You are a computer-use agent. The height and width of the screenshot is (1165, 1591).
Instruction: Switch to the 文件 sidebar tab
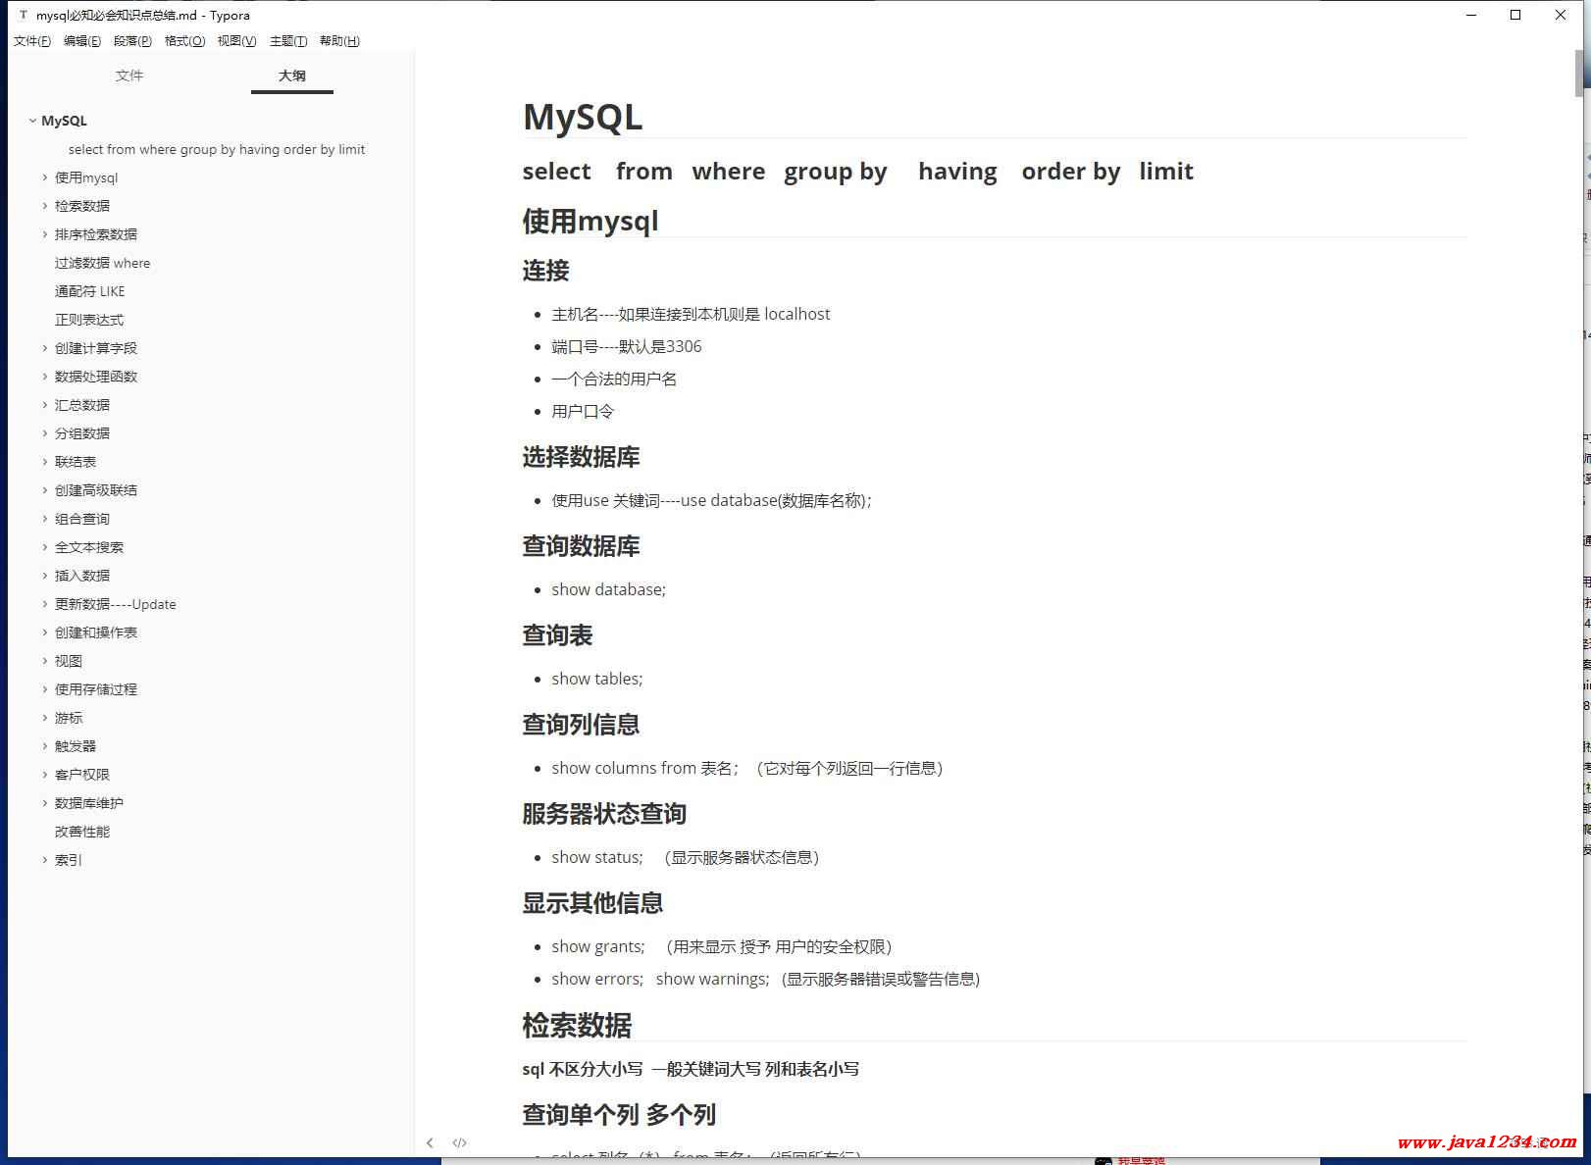click(x=129, y=76)
